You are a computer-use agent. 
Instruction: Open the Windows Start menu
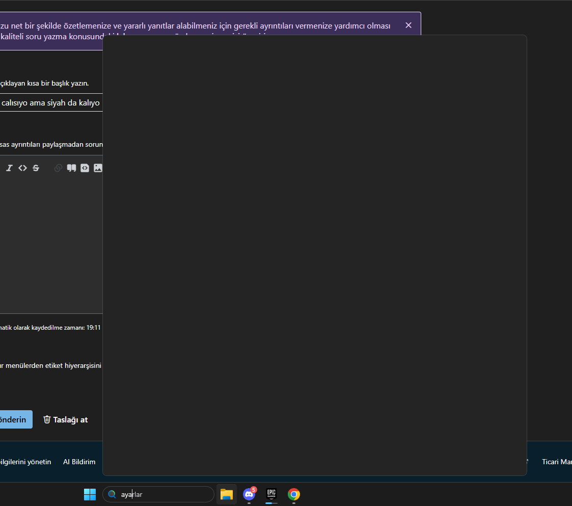[x=90, y=494]
